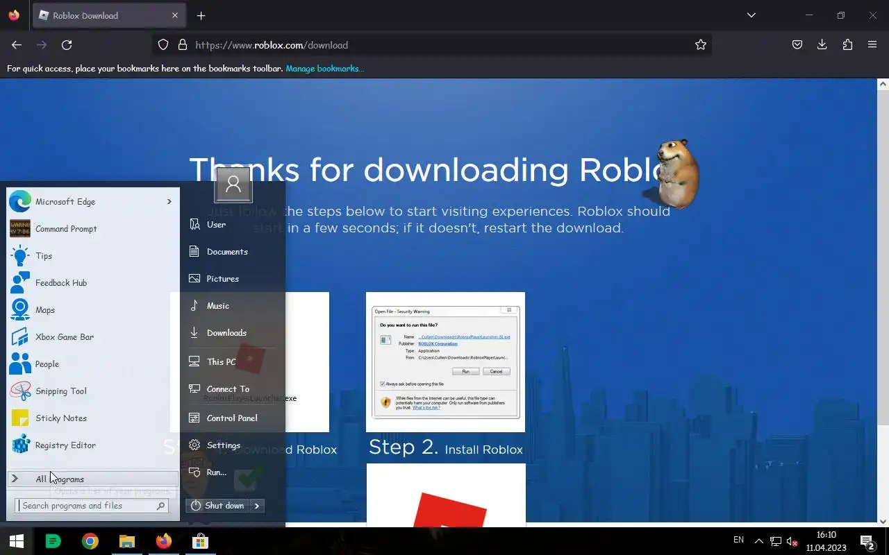Click the Step 2 security warning thumbnail

(445, 362)
